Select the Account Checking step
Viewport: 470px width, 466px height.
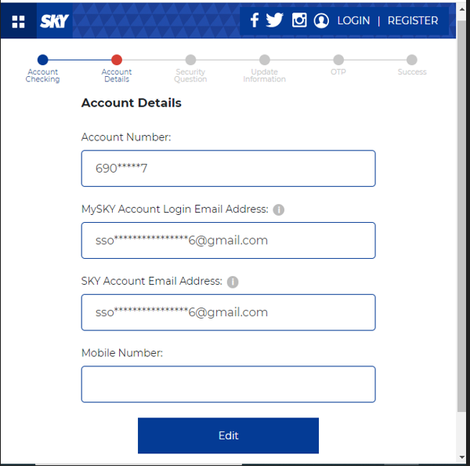(42, 60)
